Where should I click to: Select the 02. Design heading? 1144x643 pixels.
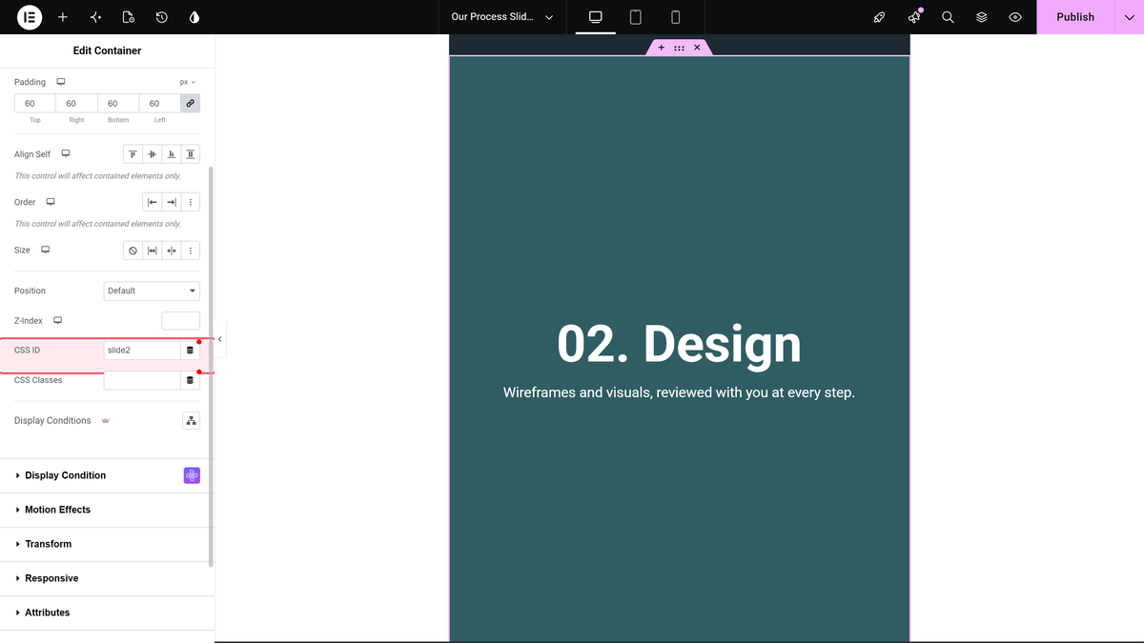coord(679,344)
